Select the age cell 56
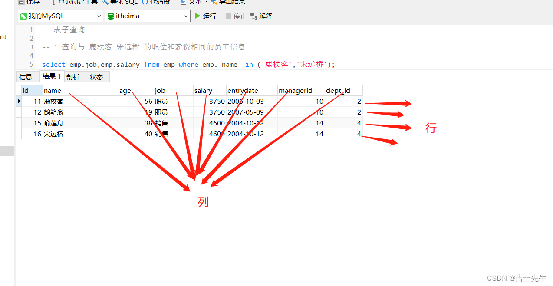Screen dimensions: 553x286 (136, 101)
